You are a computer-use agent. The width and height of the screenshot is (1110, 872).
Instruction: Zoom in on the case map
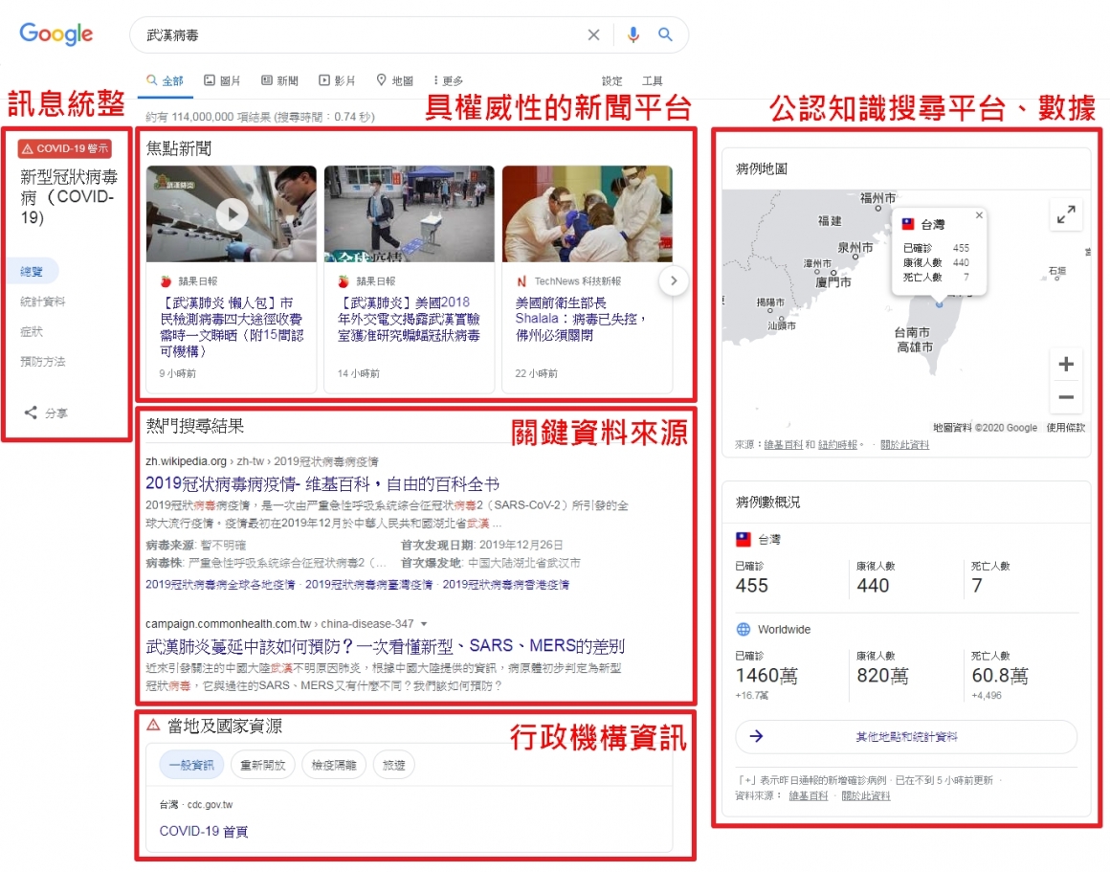pos(1066,364)
